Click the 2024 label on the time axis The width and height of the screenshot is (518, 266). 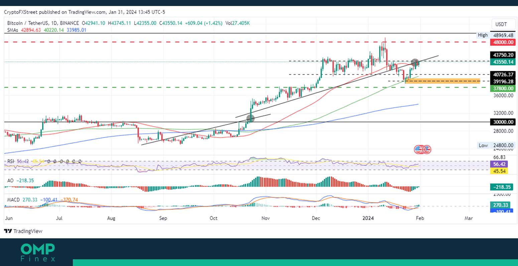point(368,218)
